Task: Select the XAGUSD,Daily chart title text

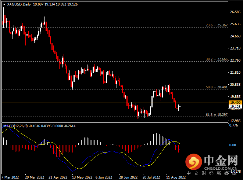Action: click(19, 4)
